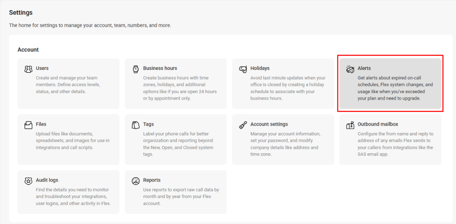Click the Audit logs badge icon
The image size is (456, 224).
click(28, 181)
